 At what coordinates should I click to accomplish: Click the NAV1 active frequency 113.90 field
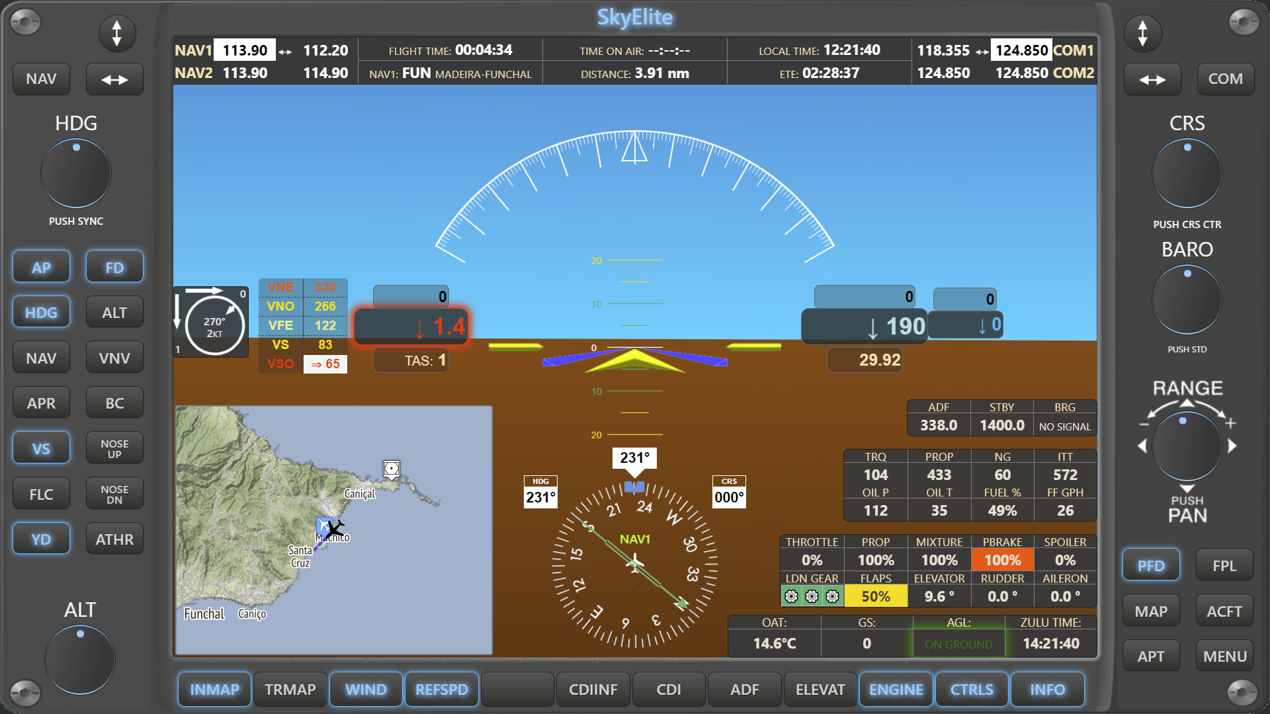245,50
